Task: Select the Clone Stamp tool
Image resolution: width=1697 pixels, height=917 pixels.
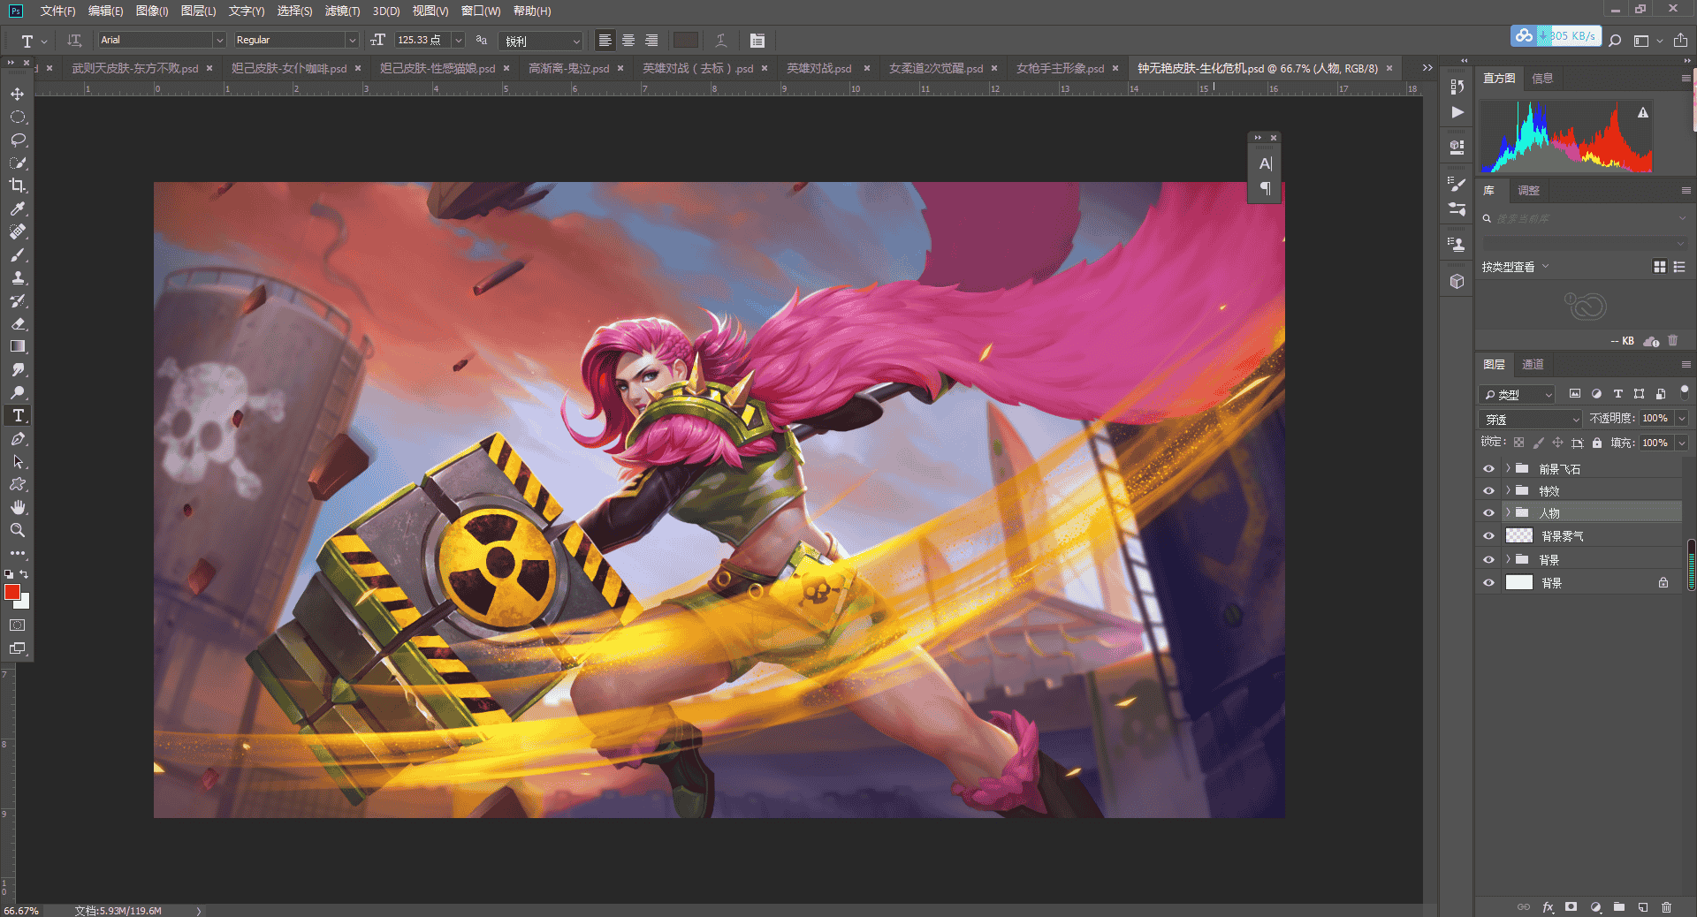Action: 18,277
